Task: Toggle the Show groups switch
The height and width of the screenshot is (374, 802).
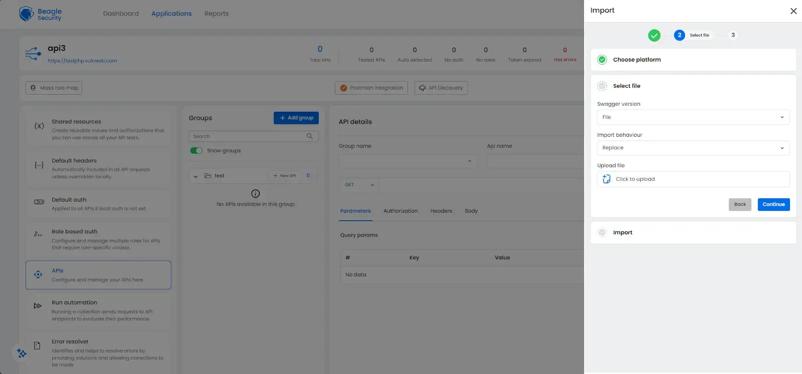Action: (196, 151)
